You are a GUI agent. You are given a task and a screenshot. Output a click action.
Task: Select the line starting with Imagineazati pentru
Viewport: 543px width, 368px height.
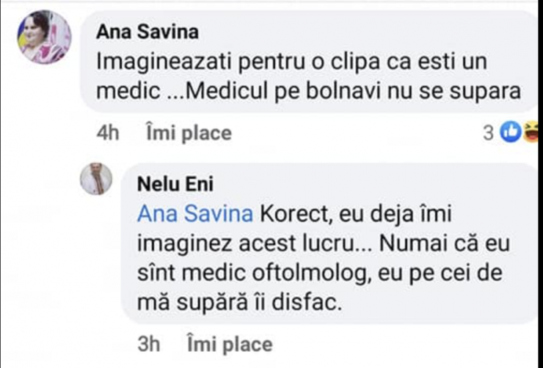click(291, 62)
